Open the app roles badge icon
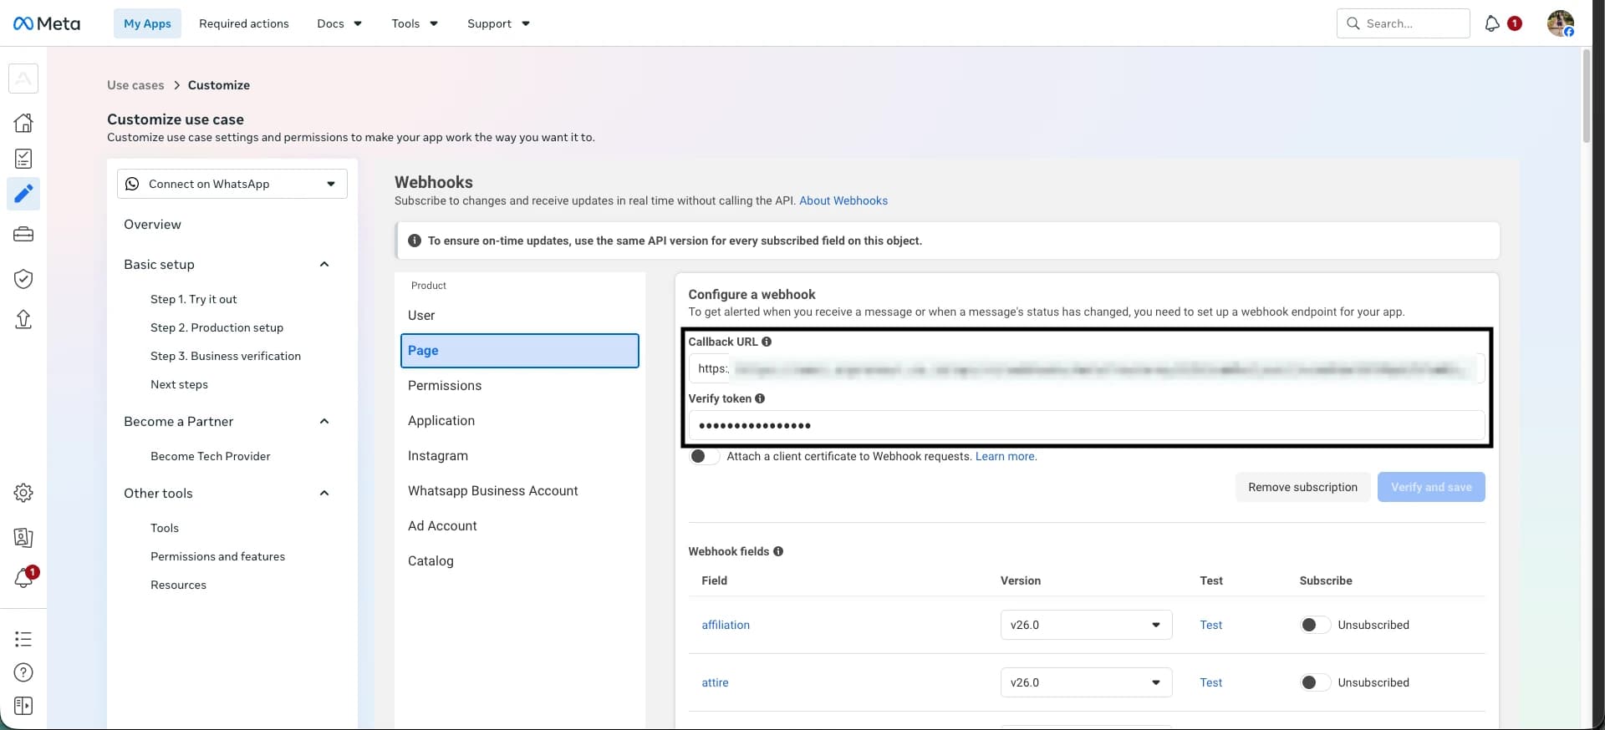 (x=23, y=537)
